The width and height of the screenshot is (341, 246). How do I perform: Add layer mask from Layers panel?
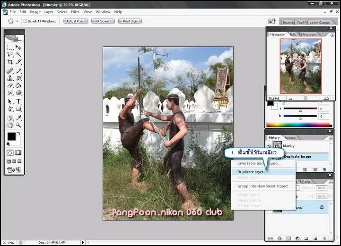[289, 238]
